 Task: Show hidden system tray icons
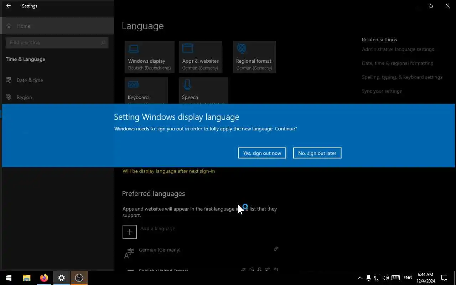tap(360, 278)
